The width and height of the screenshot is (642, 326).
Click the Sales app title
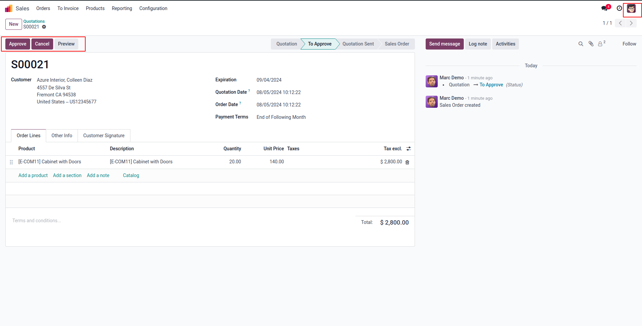pos(22,8)
